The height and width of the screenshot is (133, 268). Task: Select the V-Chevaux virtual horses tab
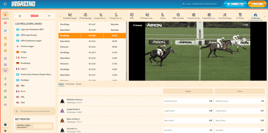(255, 16)
